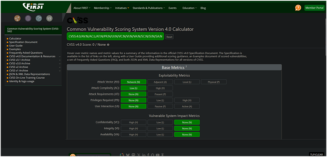The image size is (327, 157).
Task: Expand the CVSS v1 Archive arrow
Action: pyautogui.click(x=60, y=71)
